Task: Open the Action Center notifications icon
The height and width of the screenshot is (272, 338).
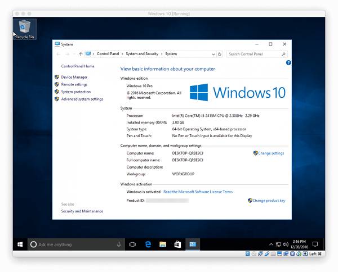Action: [x=315, y=244]
